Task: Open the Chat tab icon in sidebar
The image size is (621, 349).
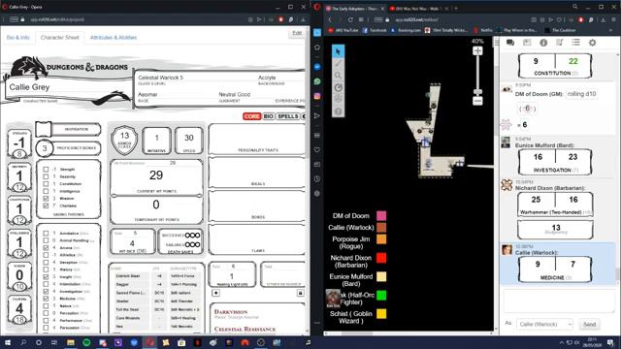Action: click(x=510, y=43)
